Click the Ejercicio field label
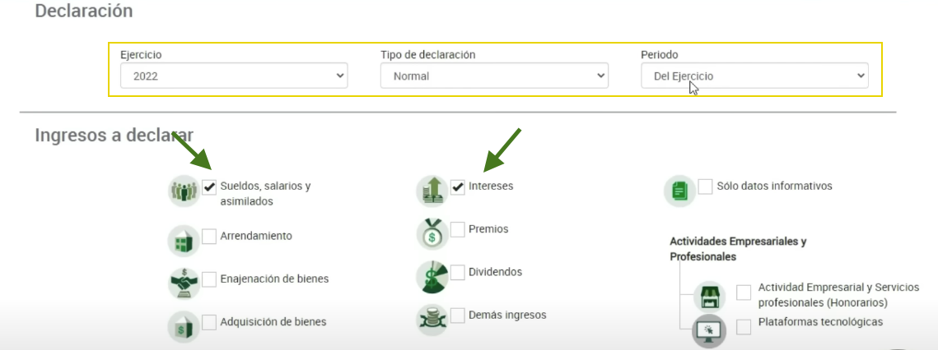Screen dimensions: 938x350 point(141,54)
